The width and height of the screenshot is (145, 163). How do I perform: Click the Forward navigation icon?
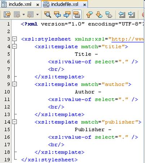coord(30,14)
